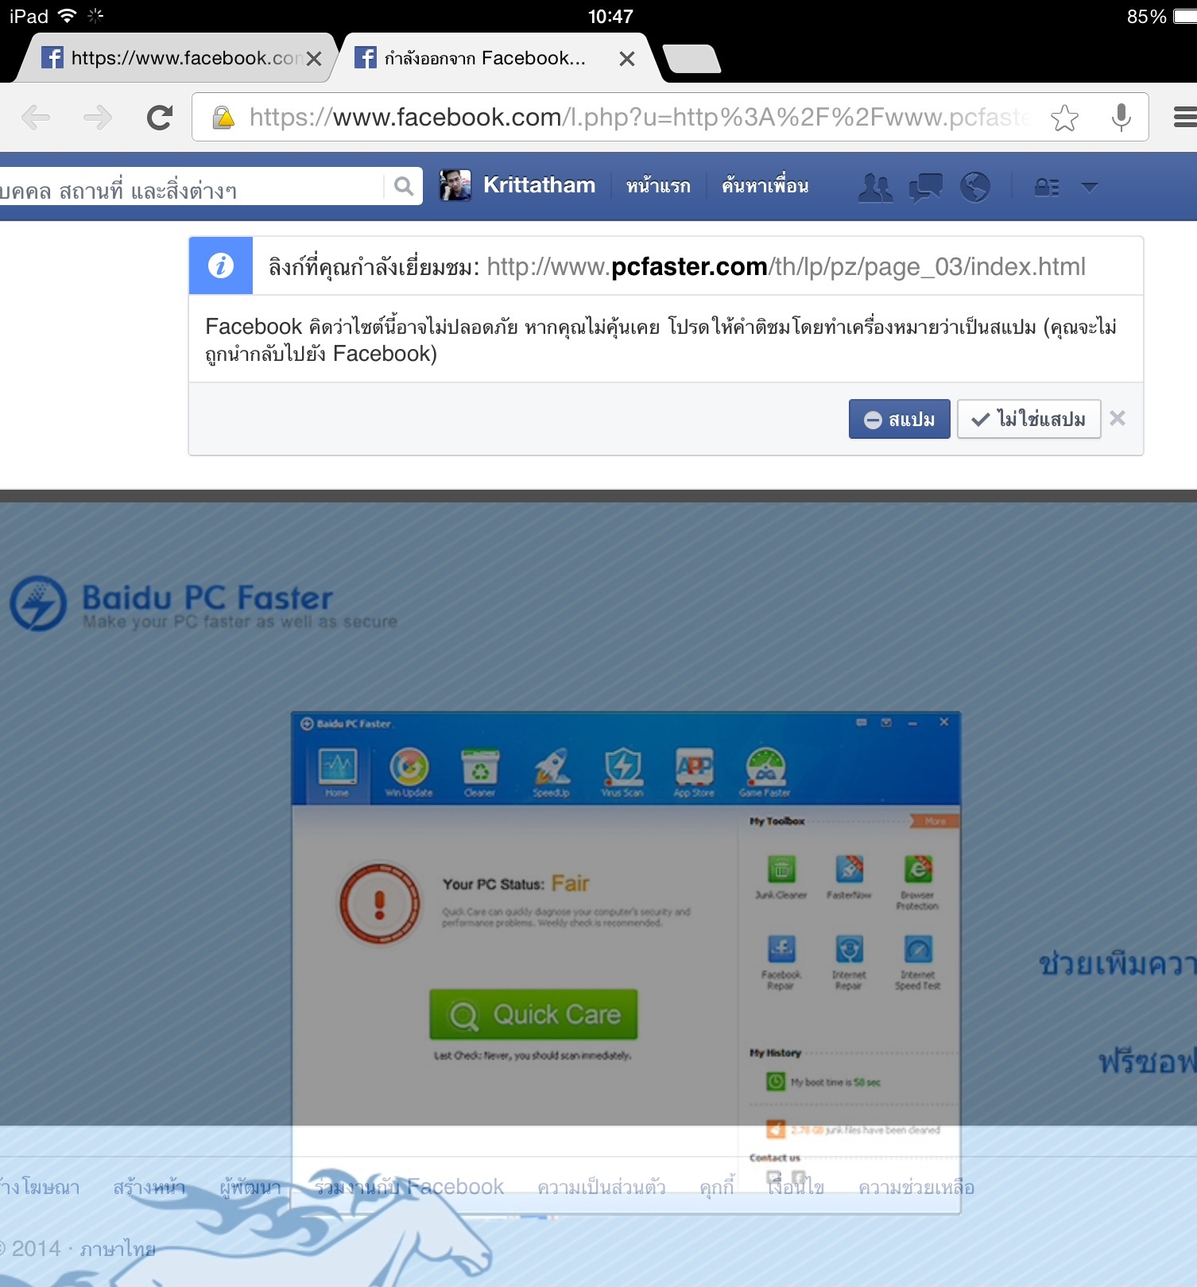This screenshot has height=1287, width=1197.
Task: Select the SpeedUp rocket icon
Action: click(x=551, y=772)
